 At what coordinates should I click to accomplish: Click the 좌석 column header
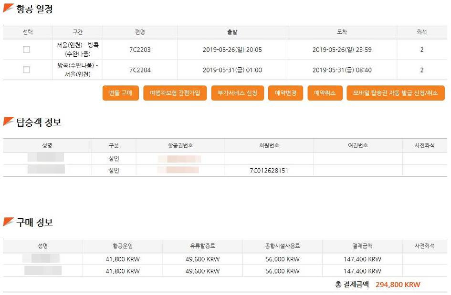point(422,32)
